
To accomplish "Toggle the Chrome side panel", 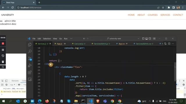I will 173,8.
